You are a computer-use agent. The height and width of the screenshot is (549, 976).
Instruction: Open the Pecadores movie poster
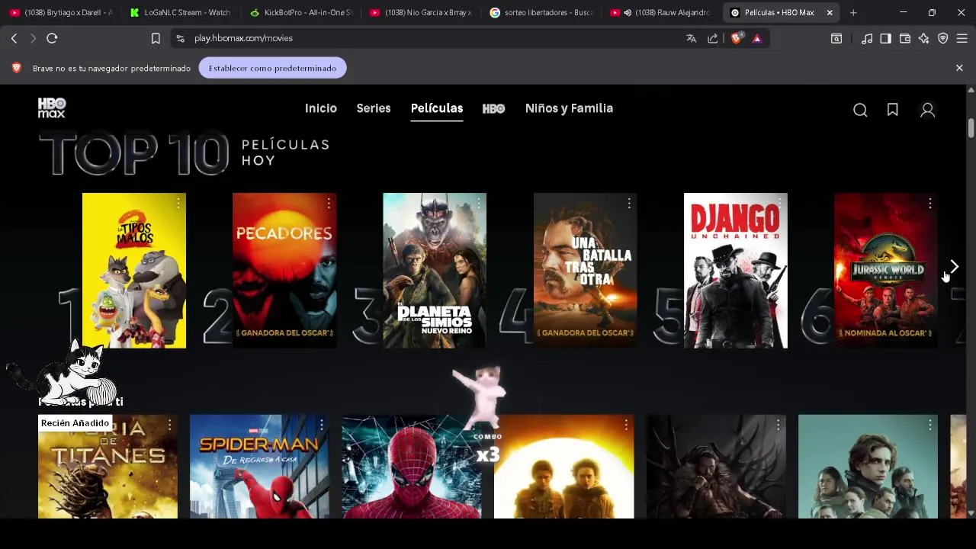pyautogui.click(x=284, y=271)
